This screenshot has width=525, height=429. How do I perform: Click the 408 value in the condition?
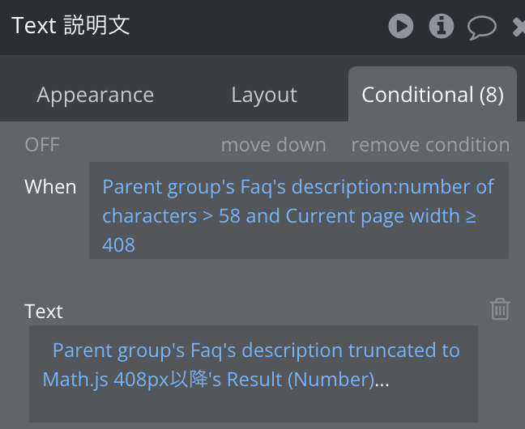click(x=118, y=245)
